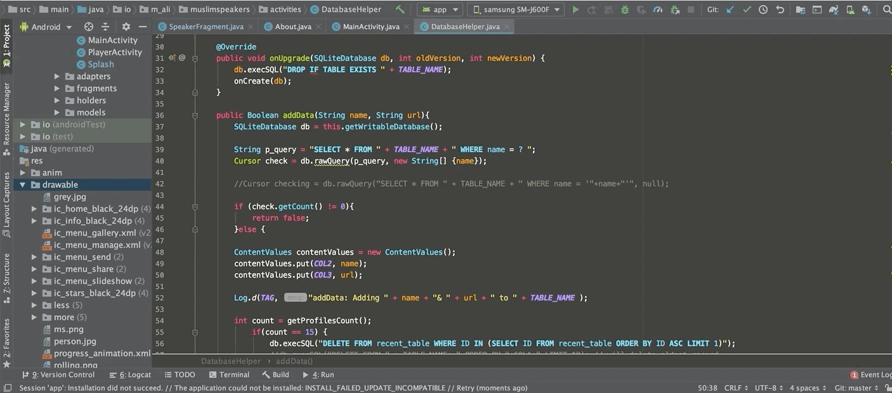Open the Run tool window

(x=318, y=375)
